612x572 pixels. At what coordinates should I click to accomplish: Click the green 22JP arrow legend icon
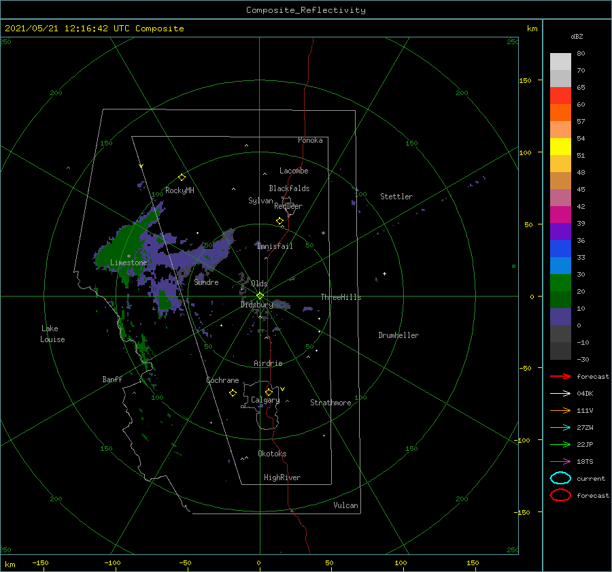pyautogui.click(x=560, y=444)
